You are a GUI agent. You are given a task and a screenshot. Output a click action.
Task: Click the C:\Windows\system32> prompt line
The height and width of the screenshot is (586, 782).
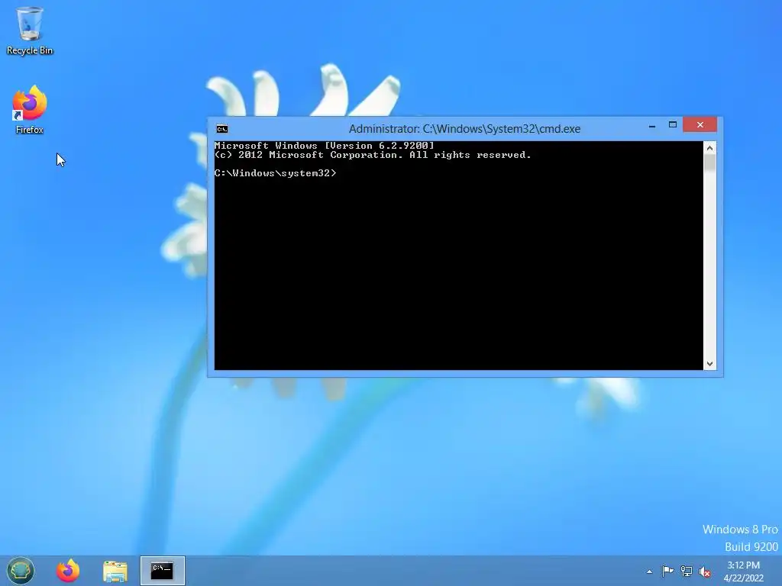click(275, 173)
